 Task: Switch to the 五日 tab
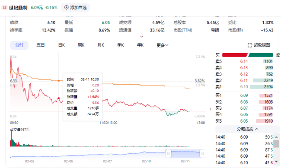[x=41, y=45]
